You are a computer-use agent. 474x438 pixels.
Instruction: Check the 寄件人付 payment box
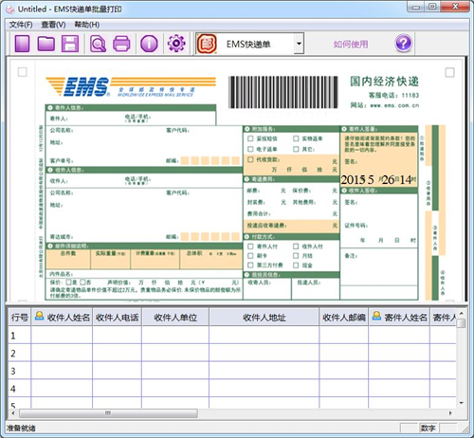[250, 246]
